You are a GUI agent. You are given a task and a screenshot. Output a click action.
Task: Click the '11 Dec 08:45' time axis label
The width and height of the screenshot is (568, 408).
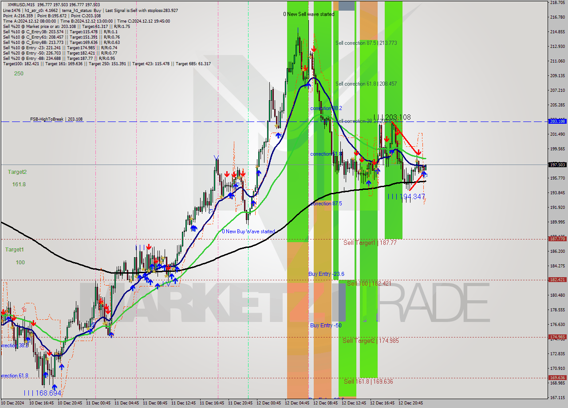tap(156, 404)
